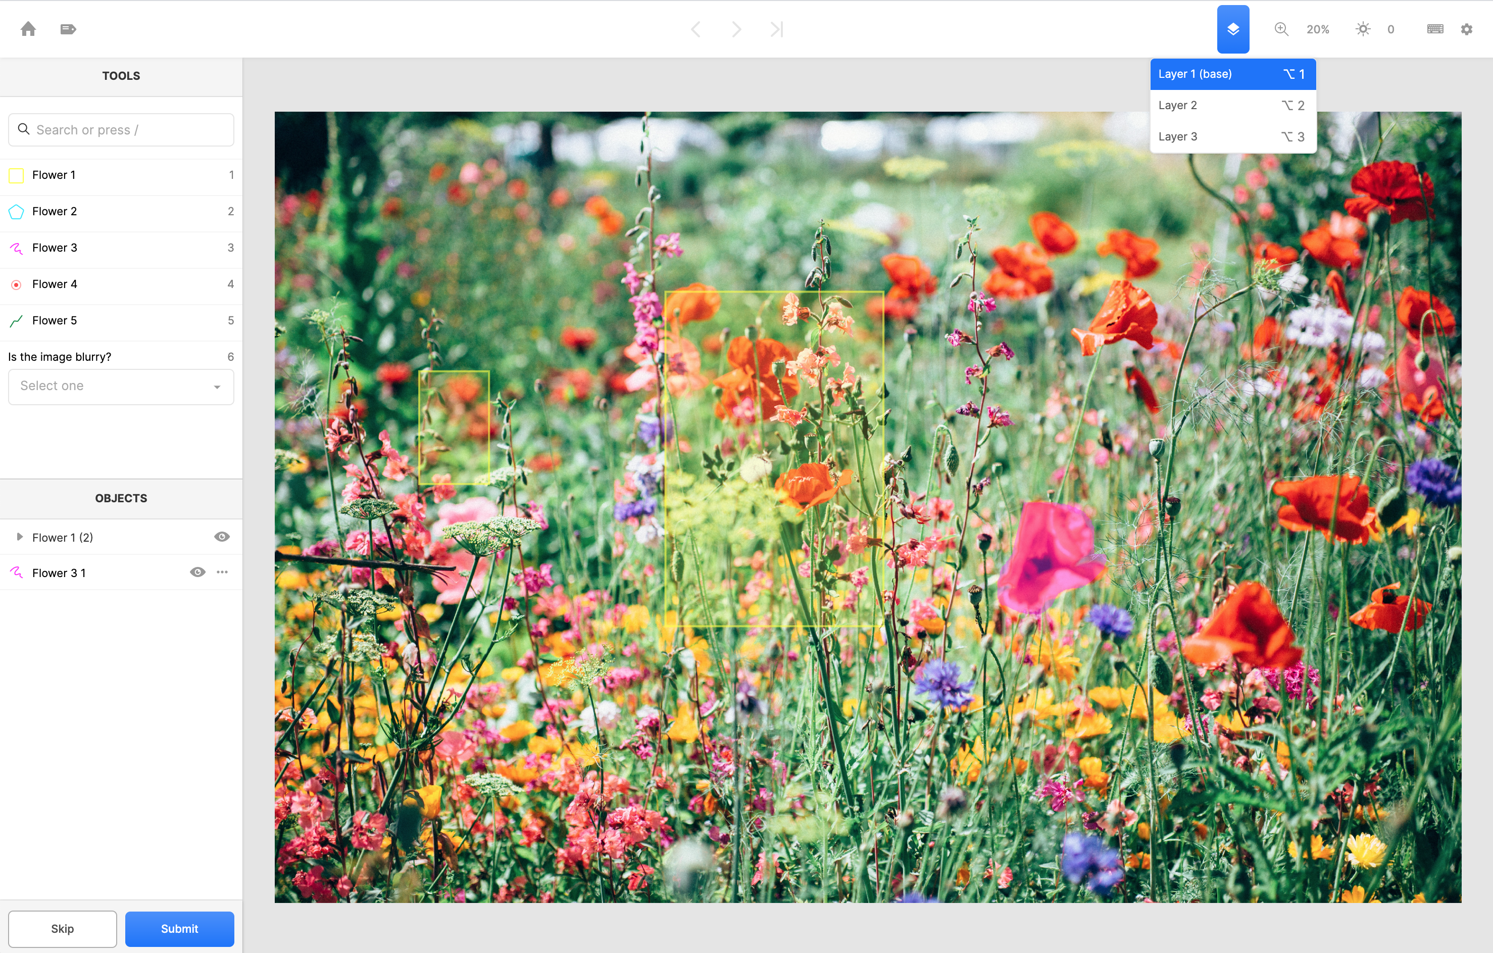Click Flower 3 1 segmentation icon in Objects
1493x953 pixels.
pos(16,573)
